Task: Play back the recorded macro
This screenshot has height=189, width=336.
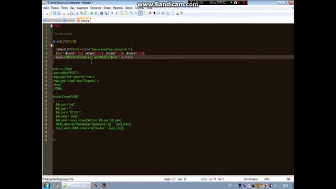Action: [159, 13]
